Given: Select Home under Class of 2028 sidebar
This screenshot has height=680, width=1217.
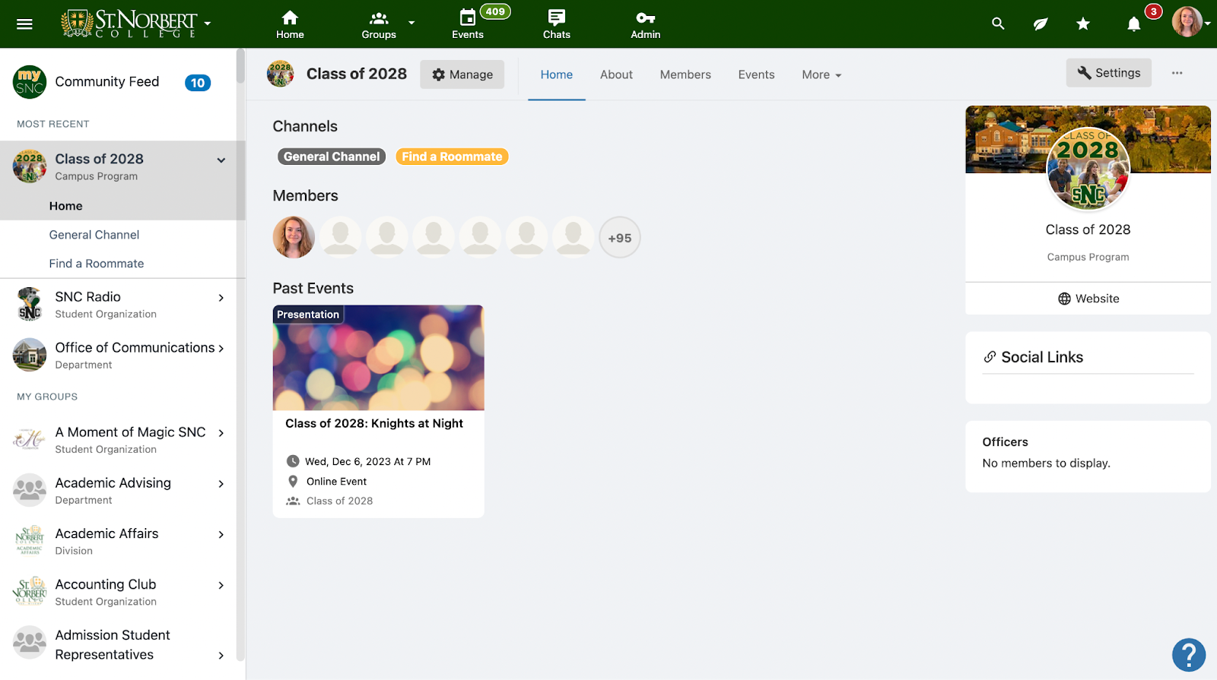Looking at the screenshot, I should [x=66, y=206].
